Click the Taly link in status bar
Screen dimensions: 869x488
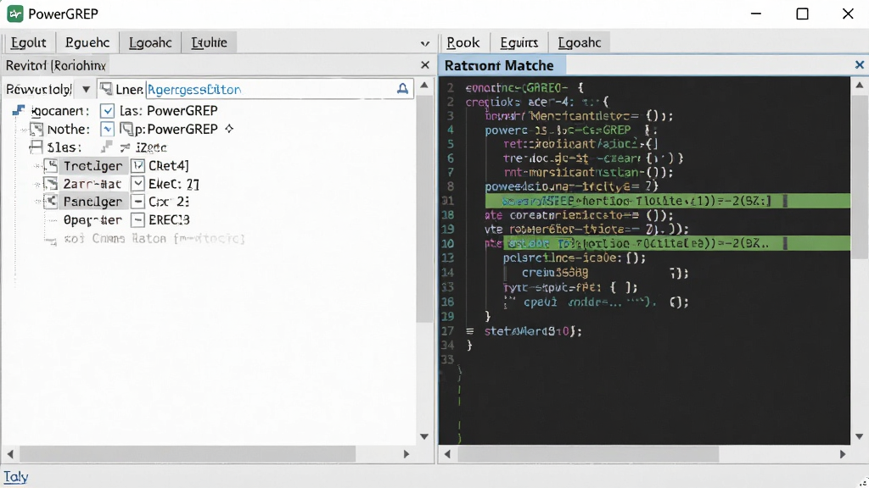pyautogui.click(x=15, y=476)
